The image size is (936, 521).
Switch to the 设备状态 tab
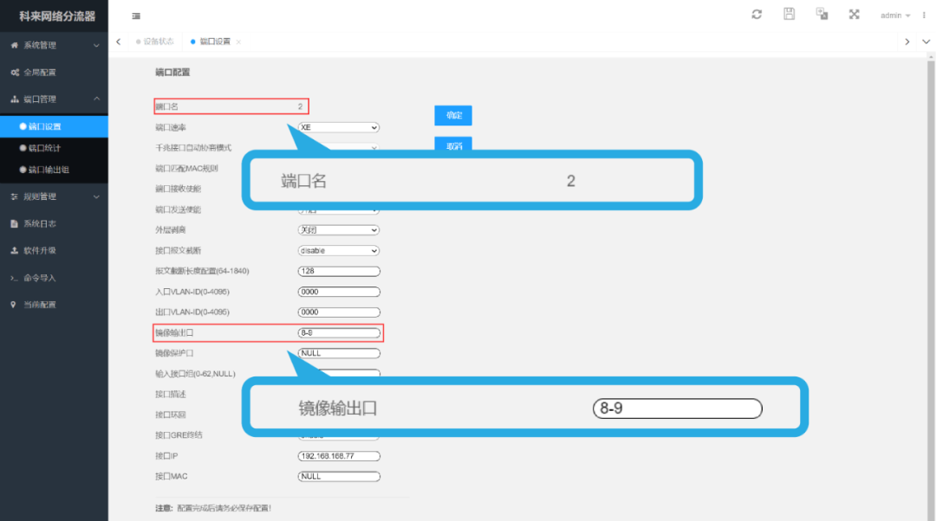154,42
